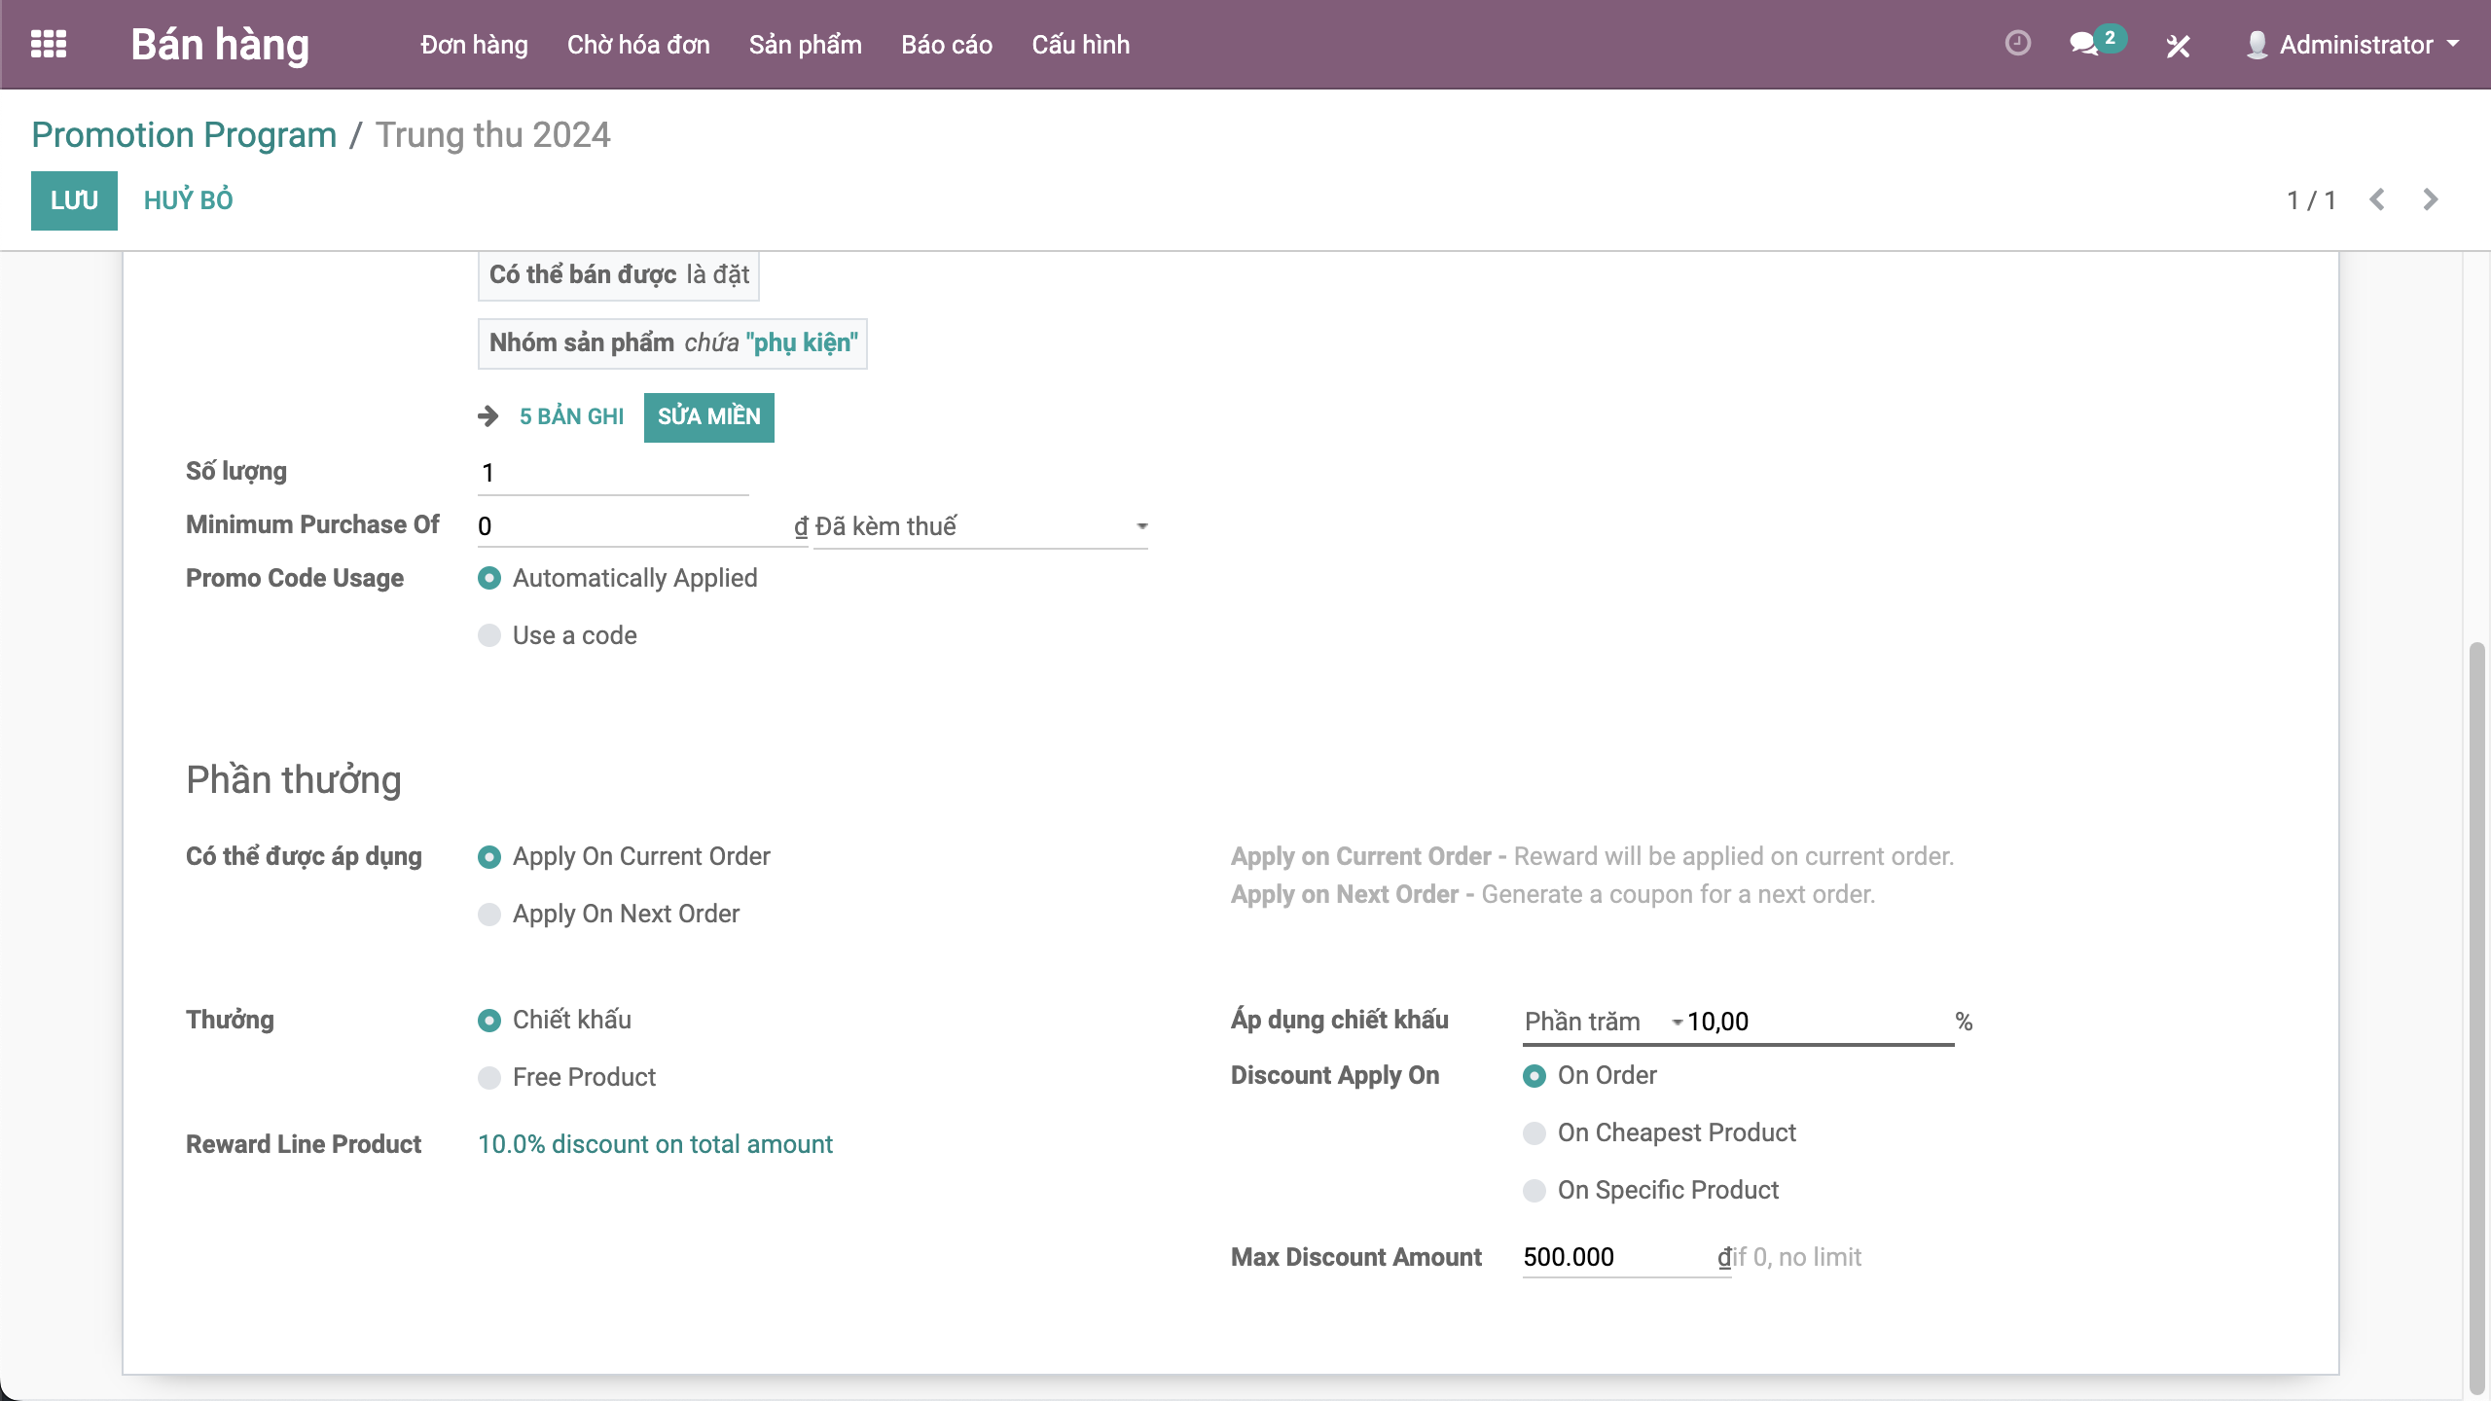This screenshot has width=2491, height=1401.
Task: Open the conversations chat icon
Action: coord(2083,44)
